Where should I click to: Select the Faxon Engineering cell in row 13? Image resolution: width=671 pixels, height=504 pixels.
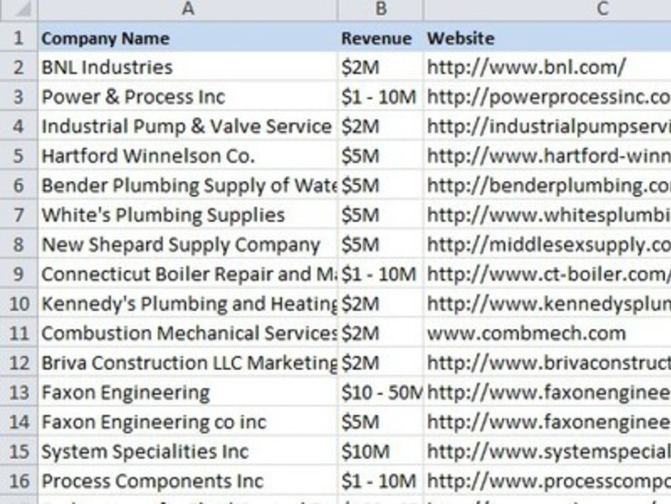[188, 392]
